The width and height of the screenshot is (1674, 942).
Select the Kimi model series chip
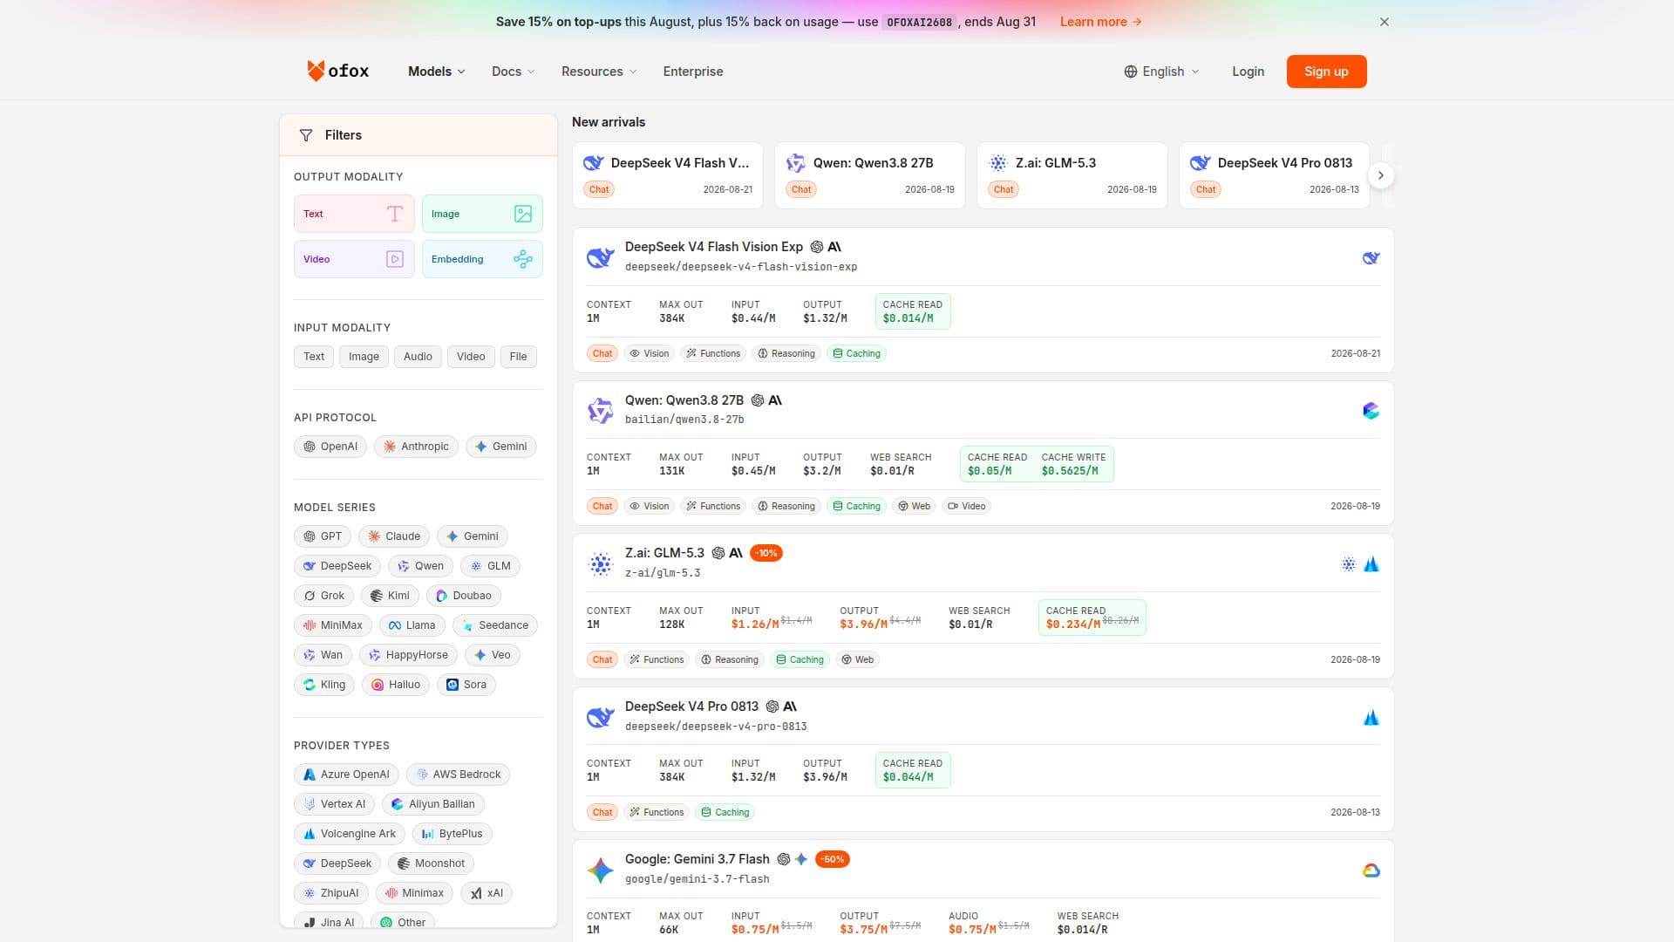(390, 596)
